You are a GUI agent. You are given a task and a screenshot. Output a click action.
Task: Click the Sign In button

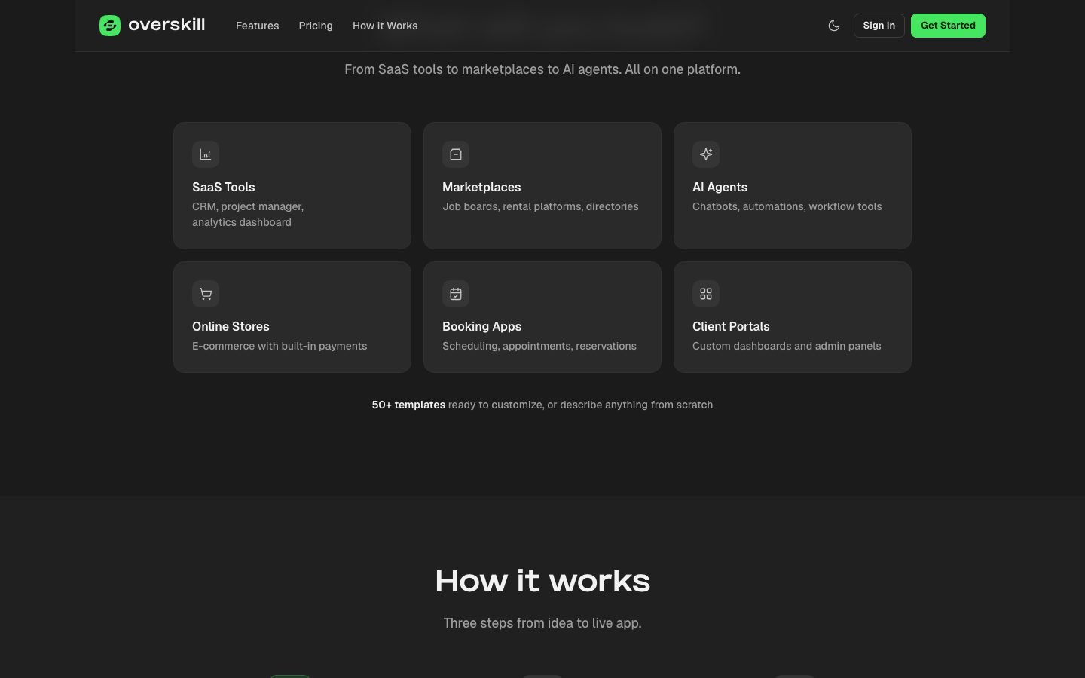pos(879,26)
